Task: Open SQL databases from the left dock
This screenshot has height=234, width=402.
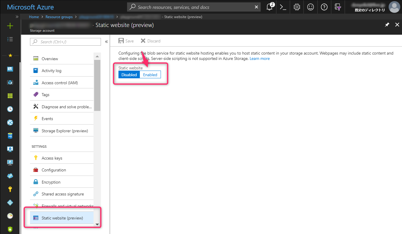Action: point(10,136)
